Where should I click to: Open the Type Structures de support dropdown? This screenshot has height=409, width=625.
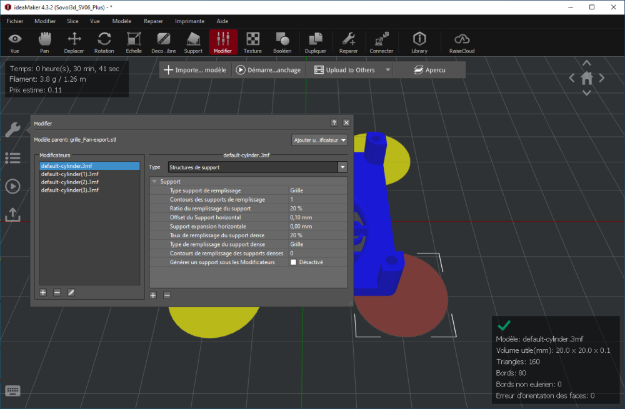click(x=258, y=167)
